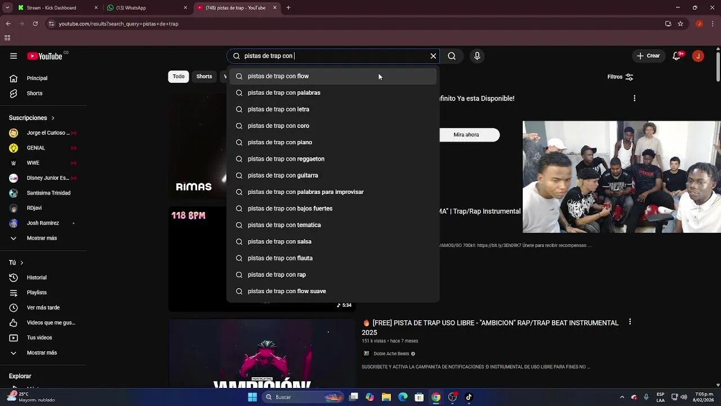Open Josh Ramirez channel subscription
721x406 pixels.
pos(43,223)
